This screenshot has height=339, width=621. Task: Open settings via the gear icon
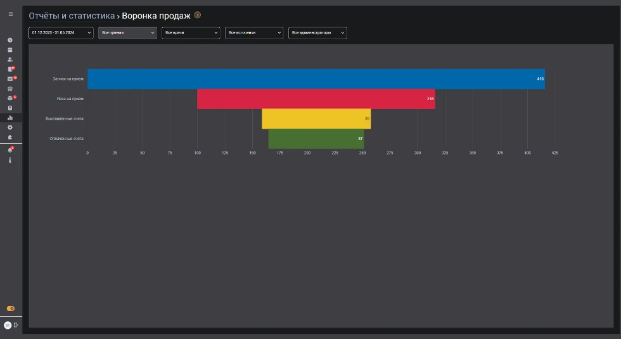[x=10, y=127]
